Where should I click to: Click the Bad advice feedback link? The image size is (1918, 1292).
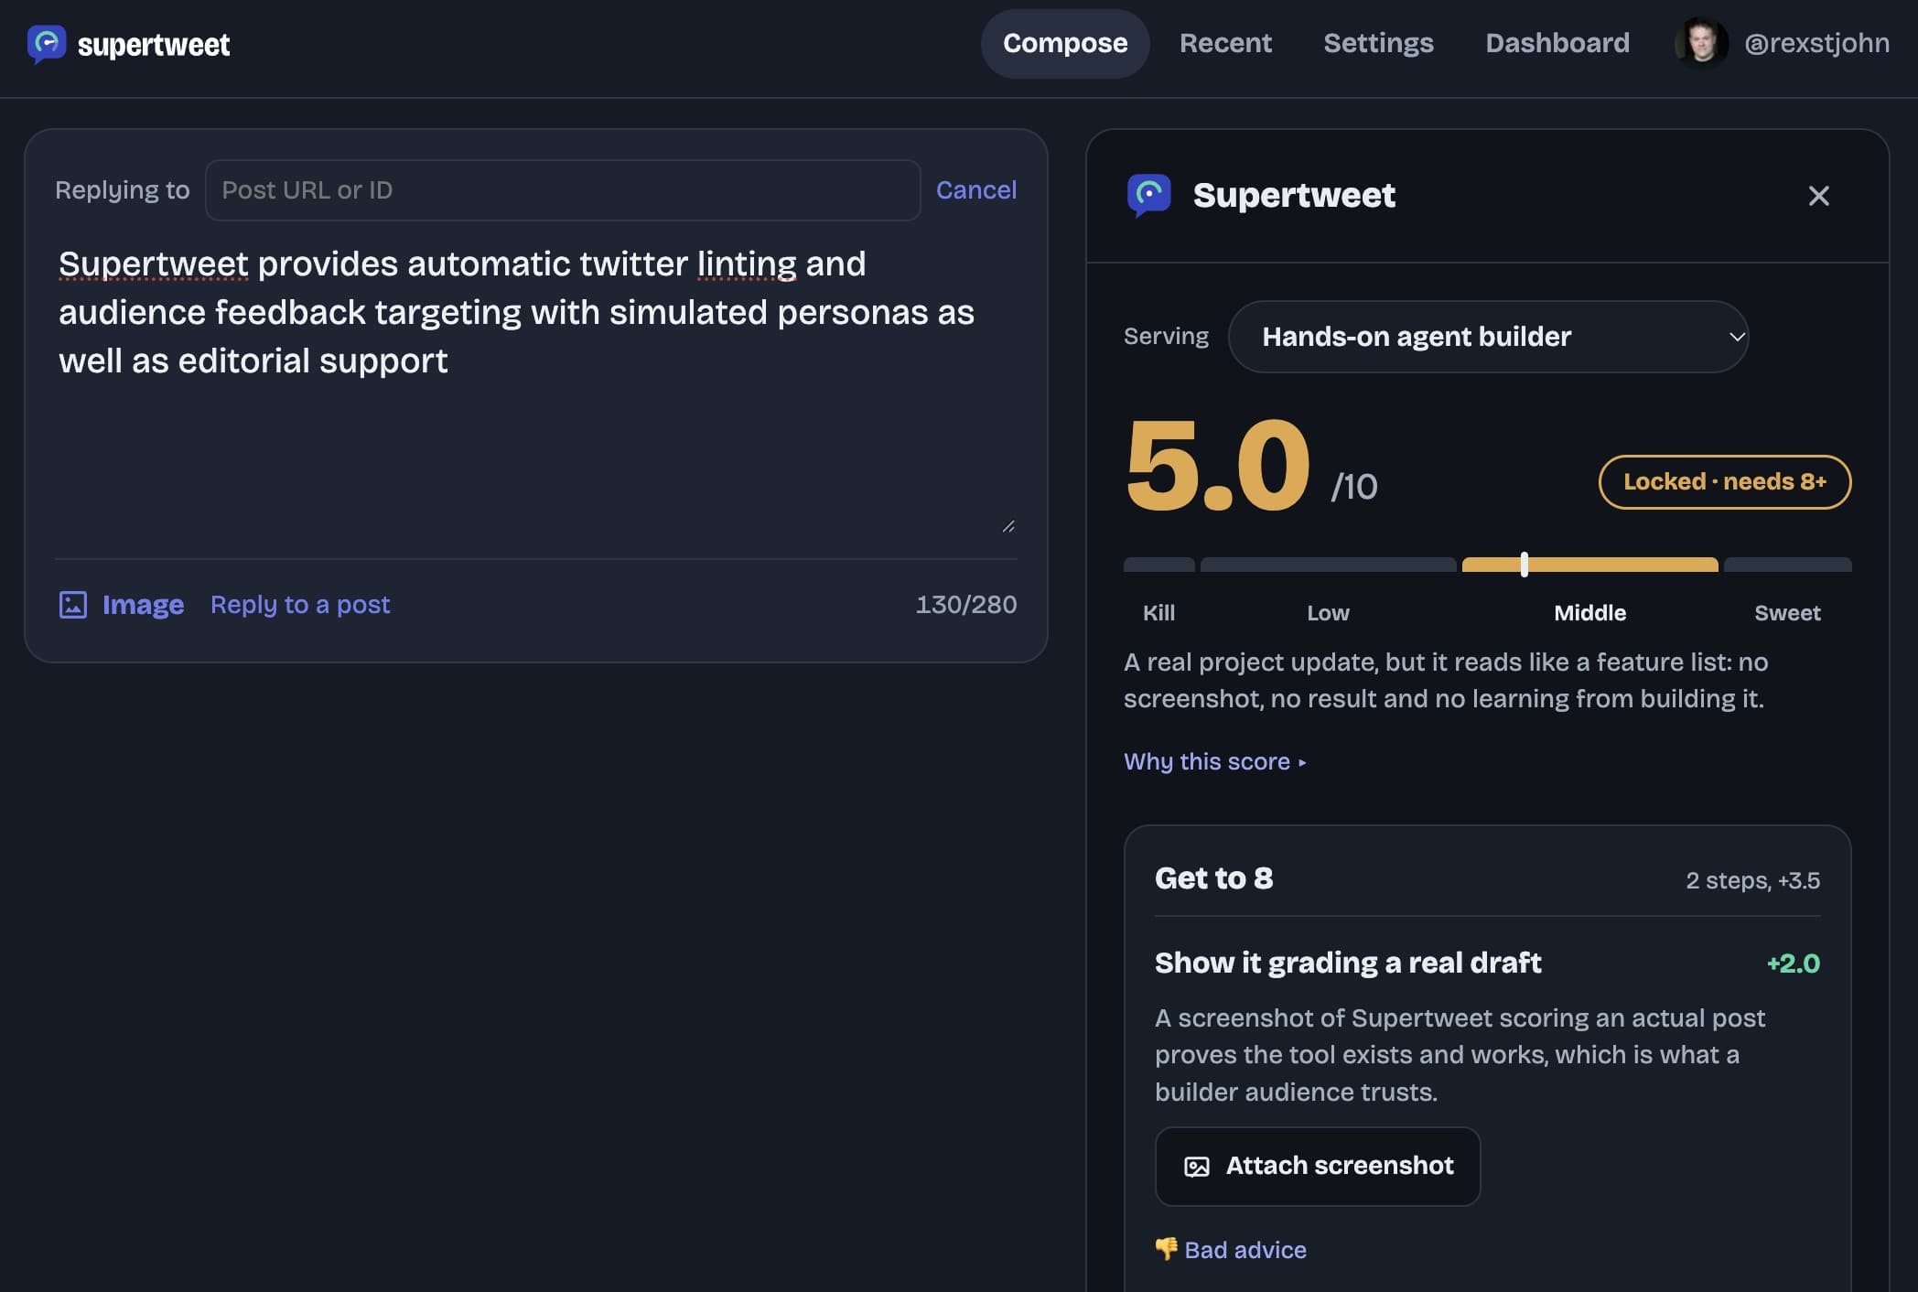[1245, 1250]
